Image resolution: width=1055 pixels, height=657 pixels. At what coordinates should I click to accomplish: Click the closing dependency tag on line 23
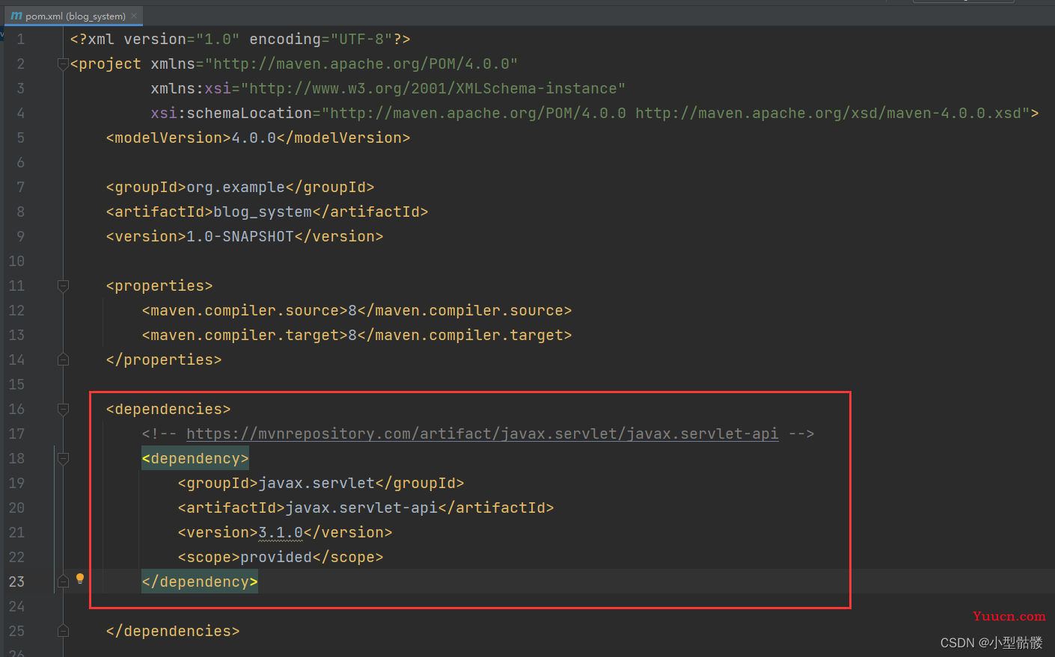[200, 582]
